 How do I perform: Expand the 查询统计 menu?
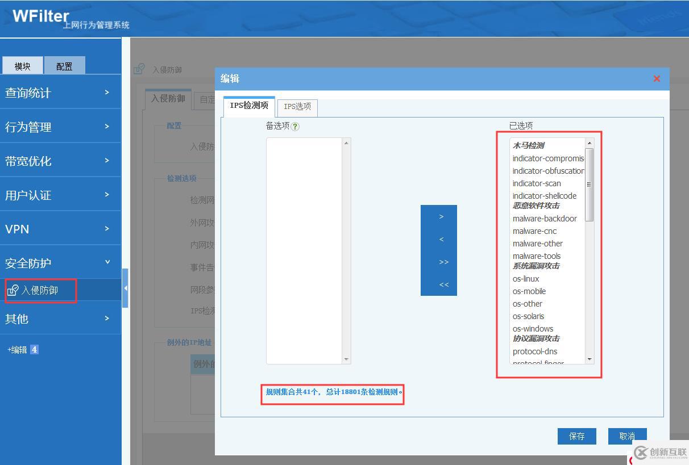point(60,93)
